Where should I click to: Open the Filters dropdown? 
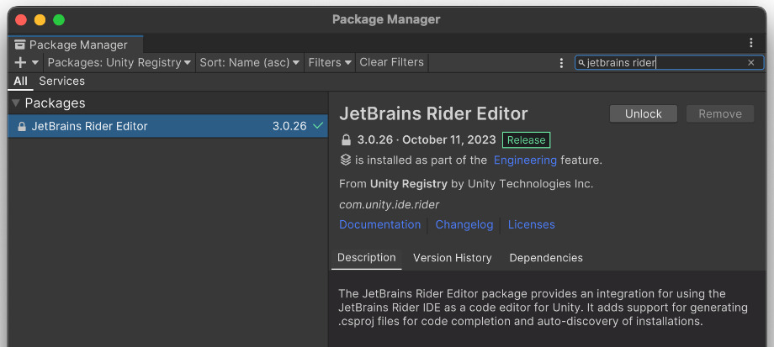330,63
